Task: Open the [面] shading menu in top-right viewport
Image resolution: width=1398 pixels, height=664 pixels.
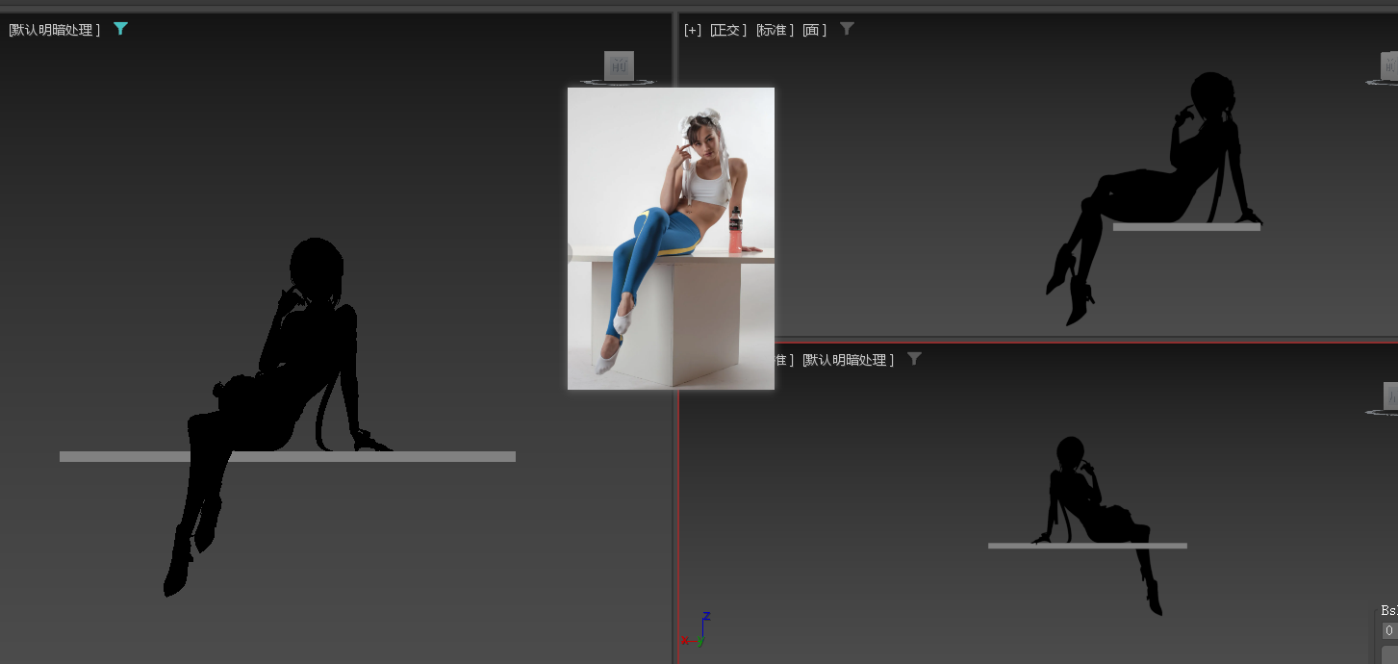Action: (814, 30)
